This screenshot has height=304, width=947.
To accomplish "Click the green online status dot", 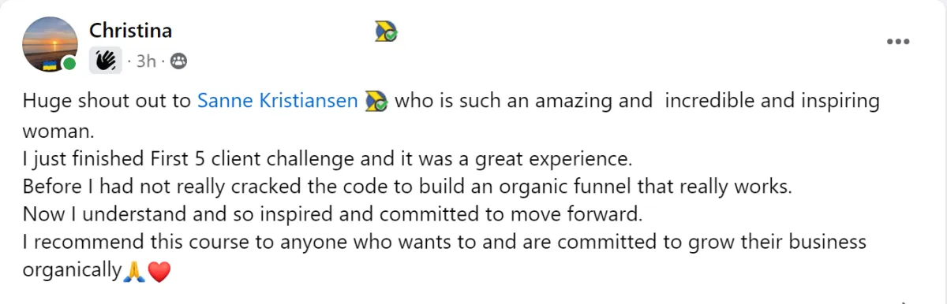I will [70, 64].
